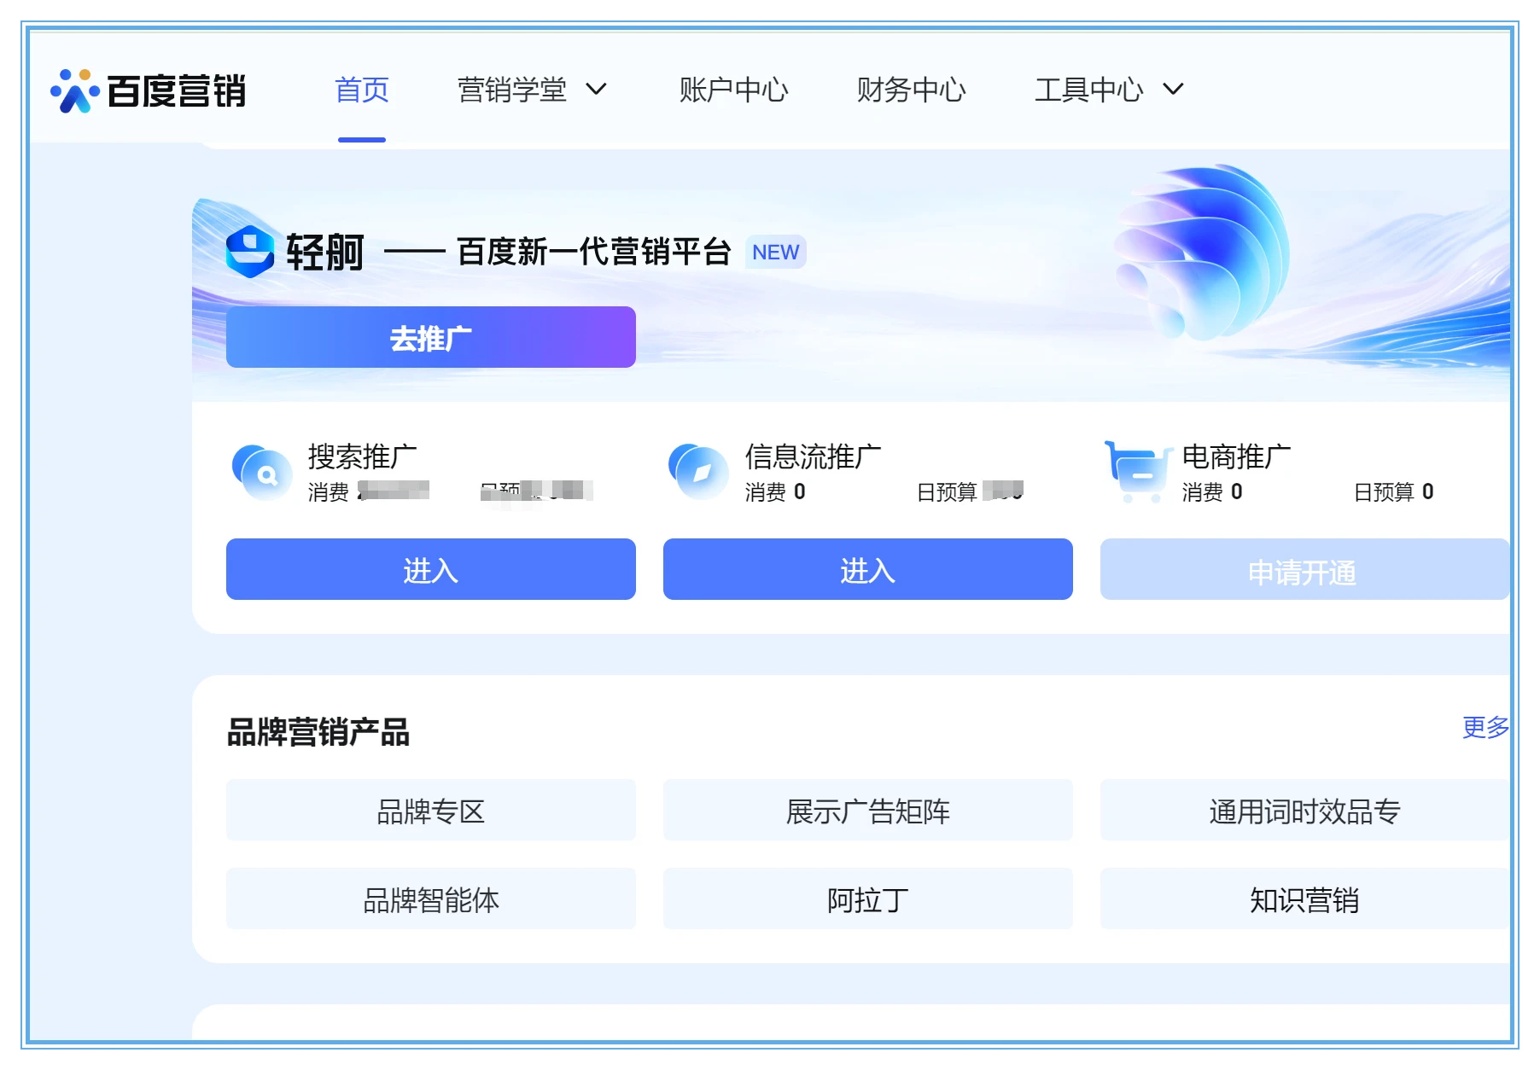Open the 账户中心 menu item
The height and width of the screenshot is (1070, 1540).
point(733,90)
